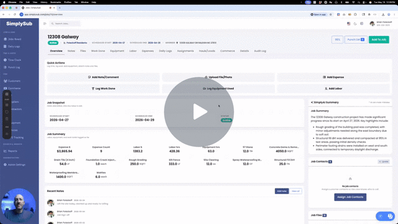Open the Chrome three-dot menu
Image resolution: width=398 pixels, height=224 pixels.
pyautogui.click(x=394, y=14)
